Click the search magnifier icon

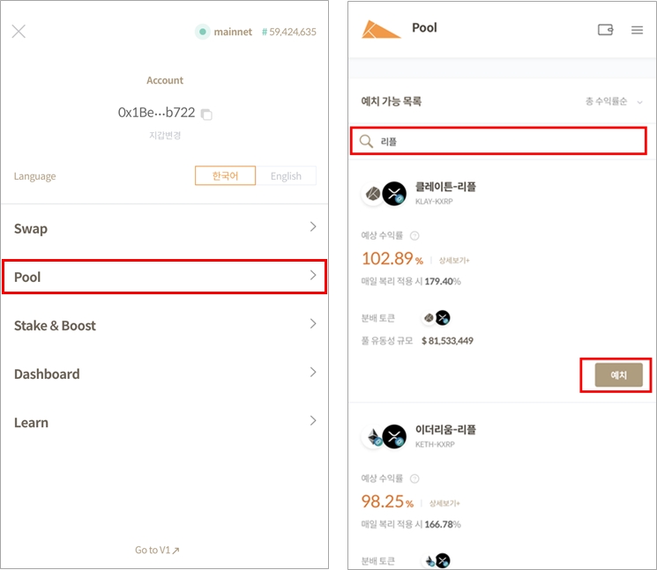[x=366, y=140]
